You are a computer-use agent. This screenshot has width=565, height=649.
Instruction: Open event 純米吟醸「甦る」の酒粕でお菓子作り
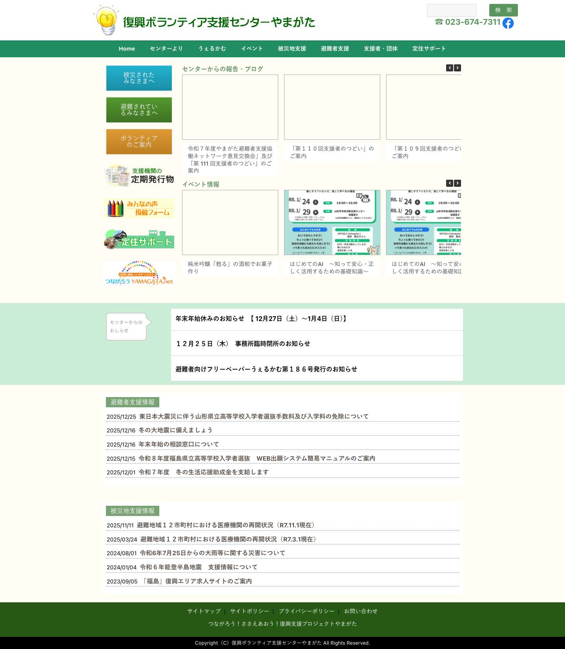coord(230,268)
